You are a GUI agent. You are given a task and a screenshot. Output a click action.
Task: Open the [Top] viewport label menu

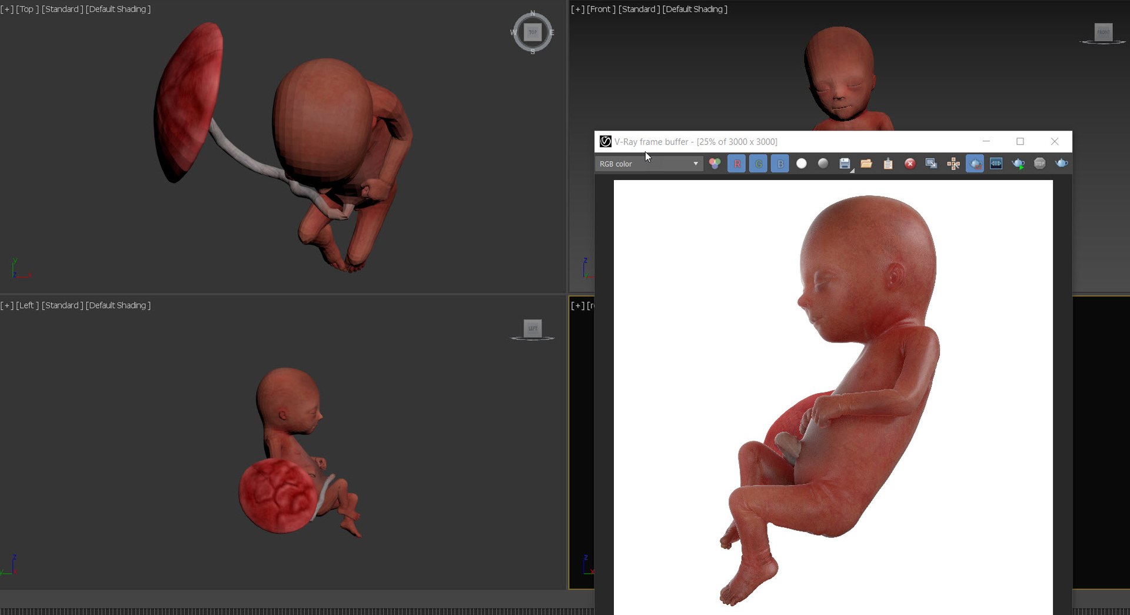(x=28, y=9)
